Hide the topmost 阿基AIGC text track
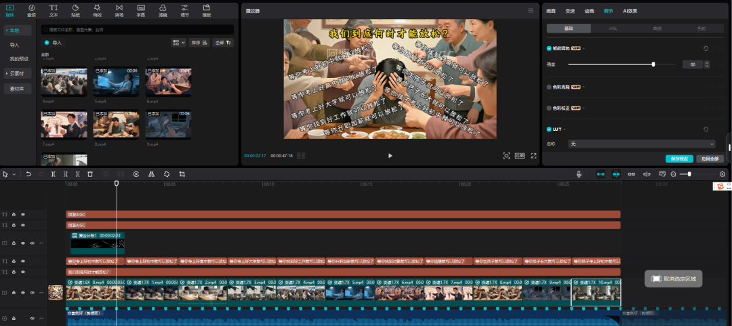This screenshot has height=326, width=732. pyautogui.click(x=23, y=214)
